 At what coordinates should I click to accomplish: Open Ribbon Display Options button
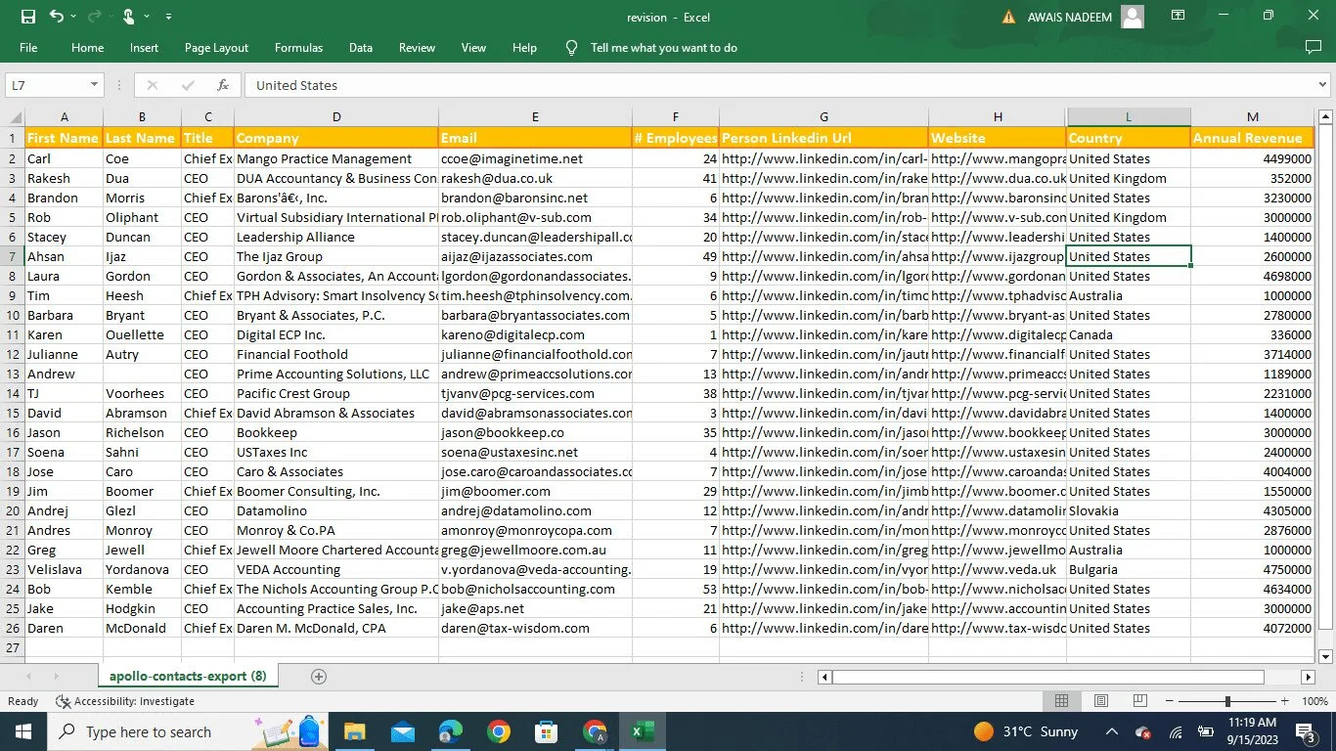point(1179,17)
